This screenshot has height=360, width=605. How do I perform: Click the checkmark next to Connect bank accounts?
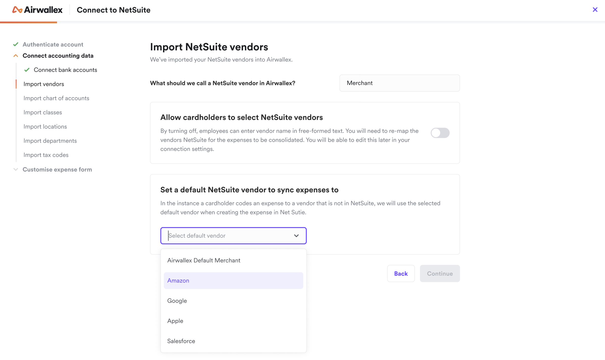[x=27, y=70]
